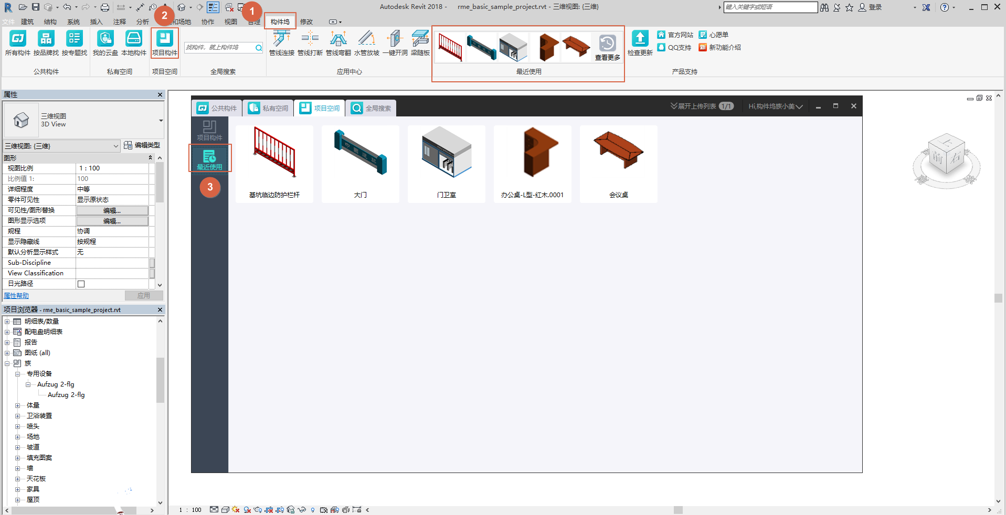Open 三维视图 type selector dropdown
Viewport: 1006px width, 515px height.
(x=161, y=121)
